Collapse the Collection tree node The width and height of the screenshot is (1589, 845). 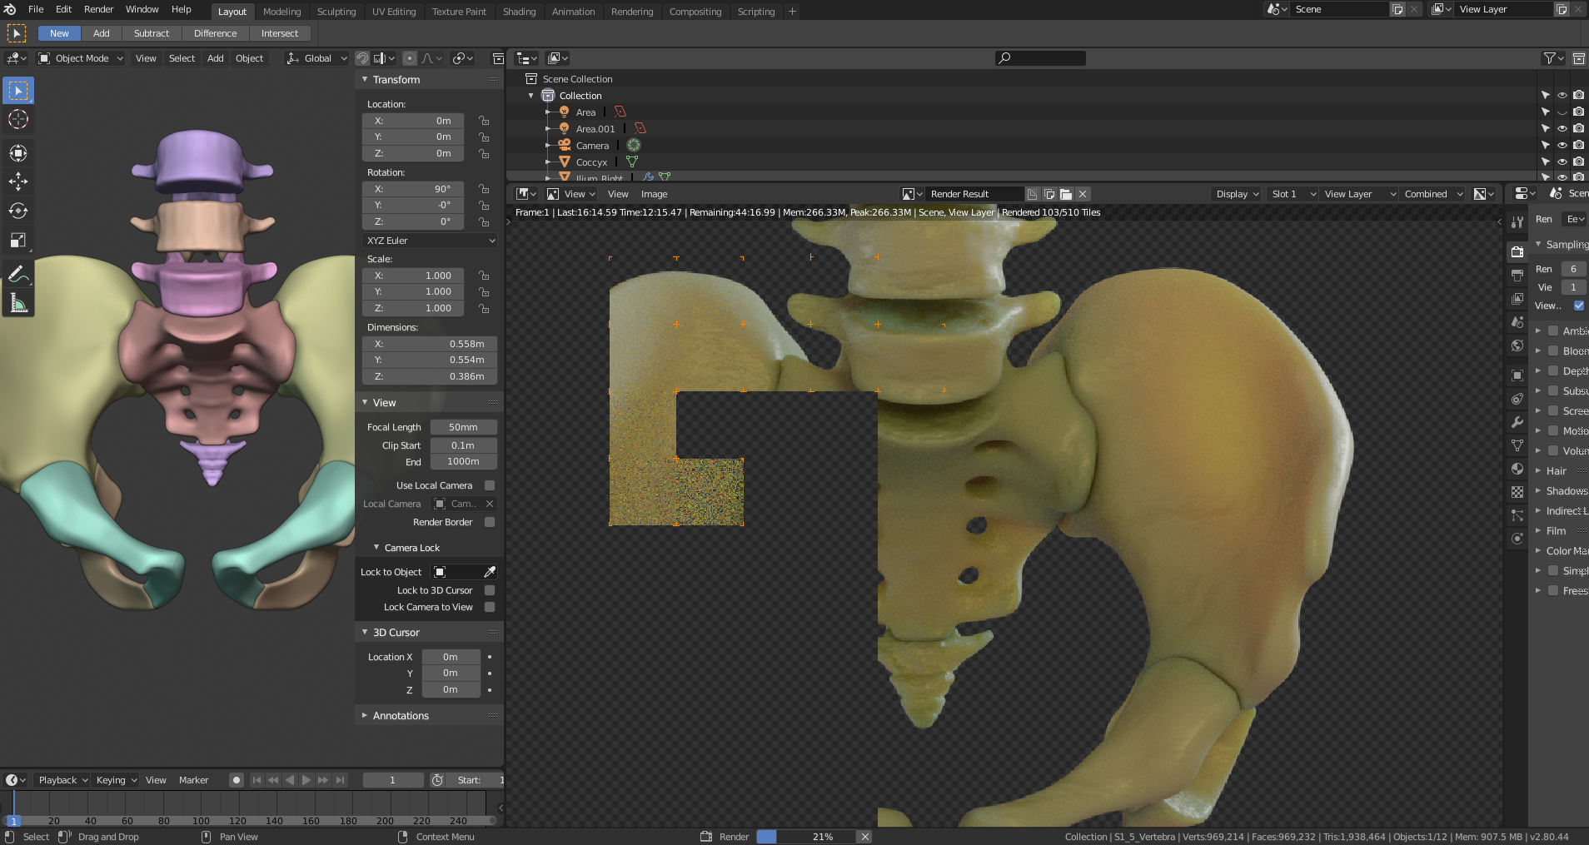coord(531,95)
